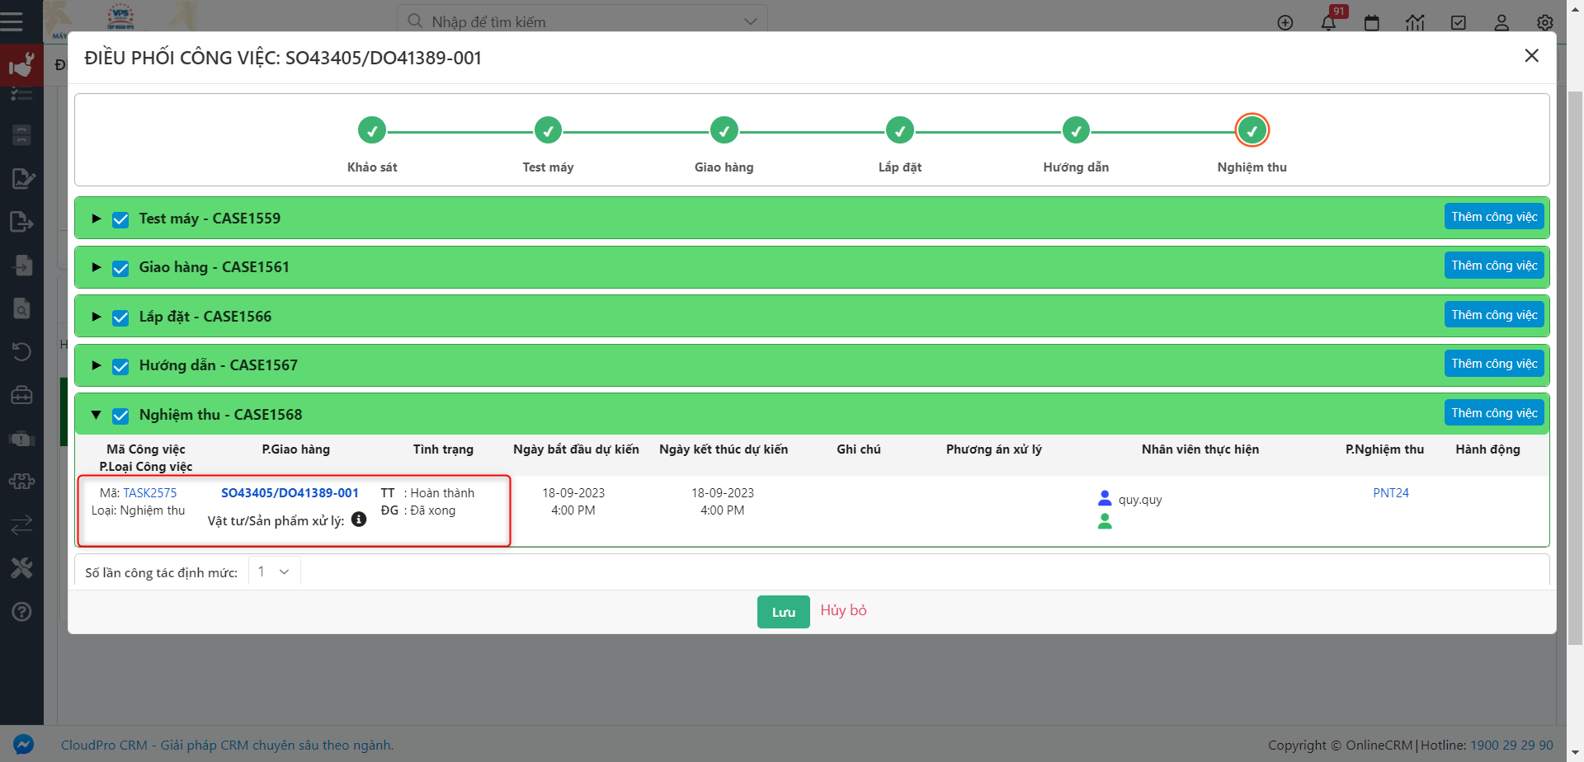The height and width of the screenshot is (762, 1584).
Task: Select the Giao hàng progress step
Action: (724, 130)
